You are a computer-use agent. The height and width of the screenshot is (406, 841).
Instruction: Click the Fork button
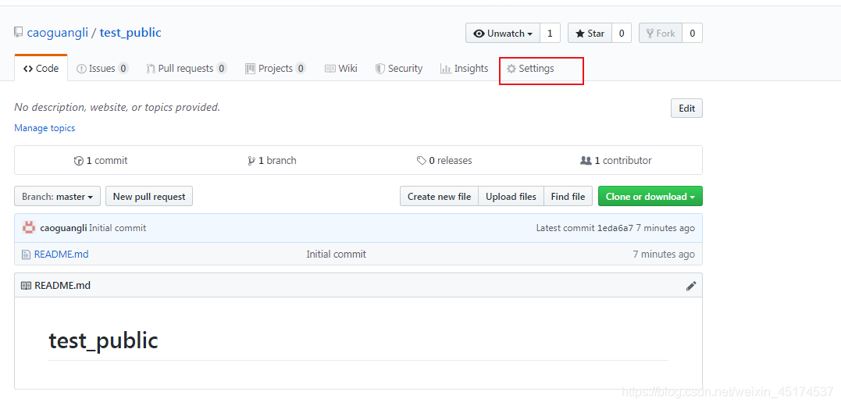pos(661,34)
